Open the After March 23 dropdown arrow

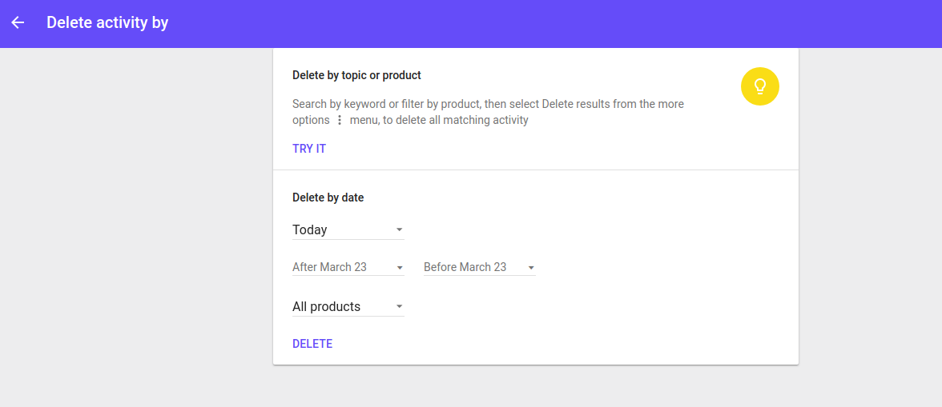point(399,268)
